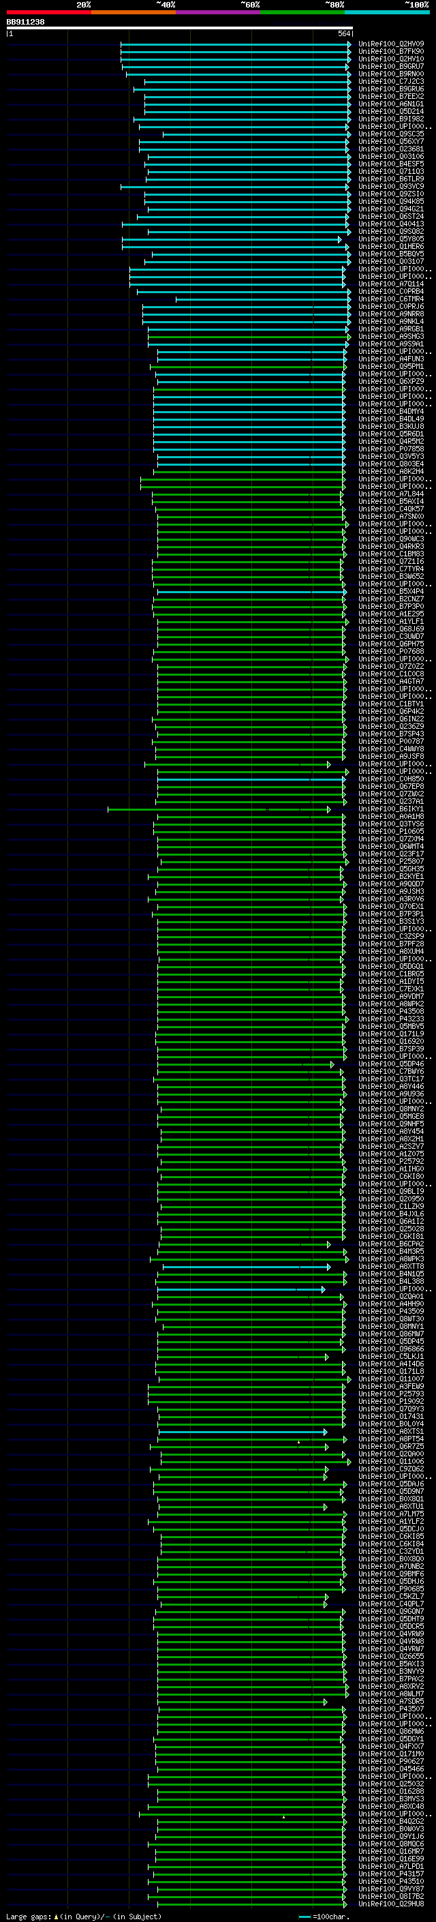This screenshot has width=436, height=1922.
Task: Select UniRef100_B7EEX2 in hit list
Action: tap(390, 96)
